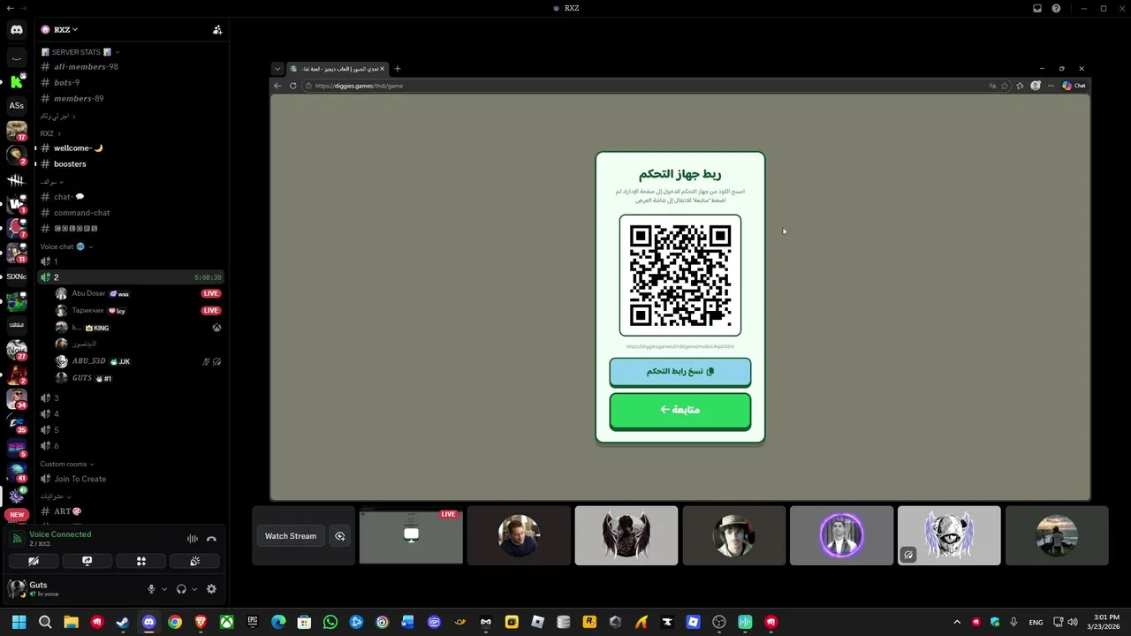The image size is (1131, 636).
Task: Select the rightmost participant tile with sunset avatar
Action: (1057, 535)
